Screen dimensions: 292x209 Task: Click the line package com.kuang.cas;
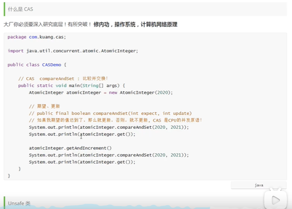(37, 37)
